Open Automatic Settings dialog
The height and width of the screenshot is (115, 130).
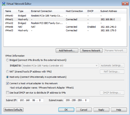pyautogui.click(x=112, y=66)
